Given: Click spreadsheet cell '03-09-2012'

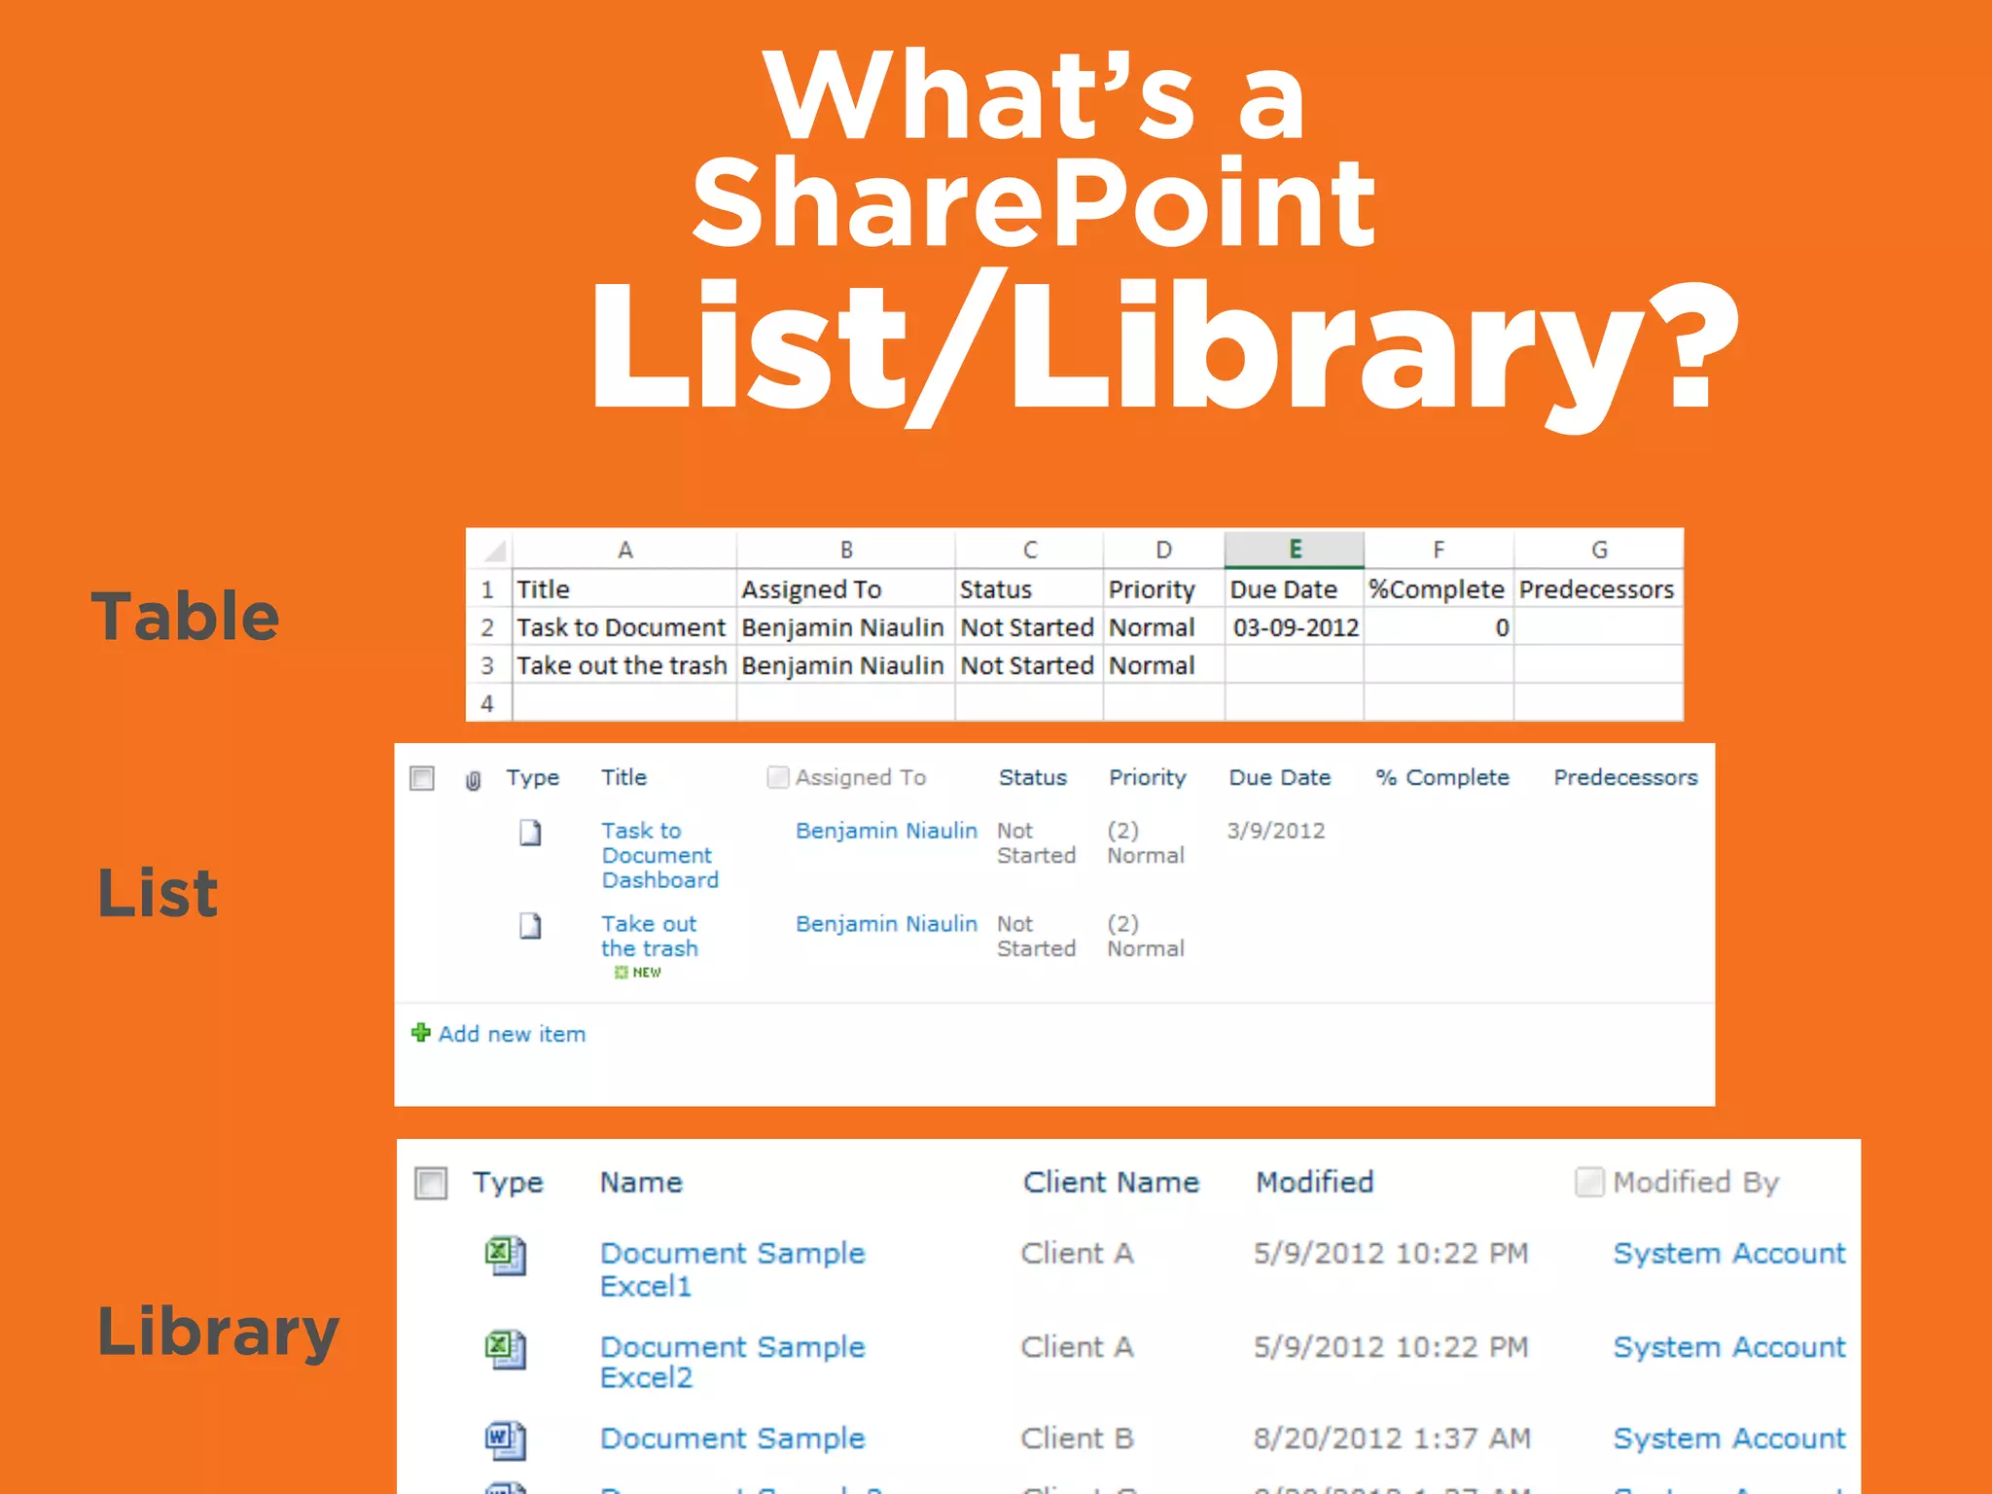Looking at the screenshot, I should [1295, 627].
